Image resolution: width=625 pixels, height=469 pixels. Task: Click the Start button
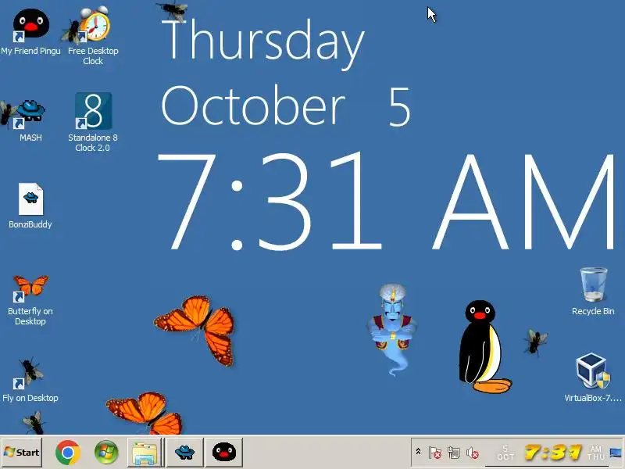click(x=22, y=453)
